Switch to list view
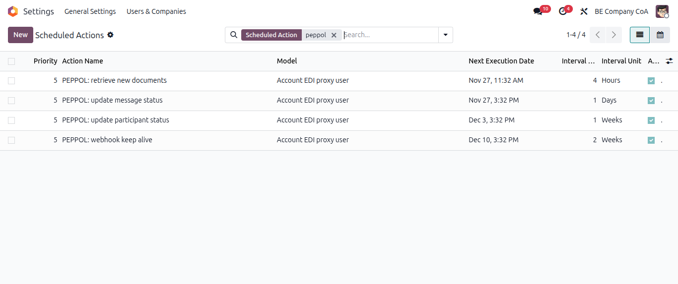 [x=640, y=35]
